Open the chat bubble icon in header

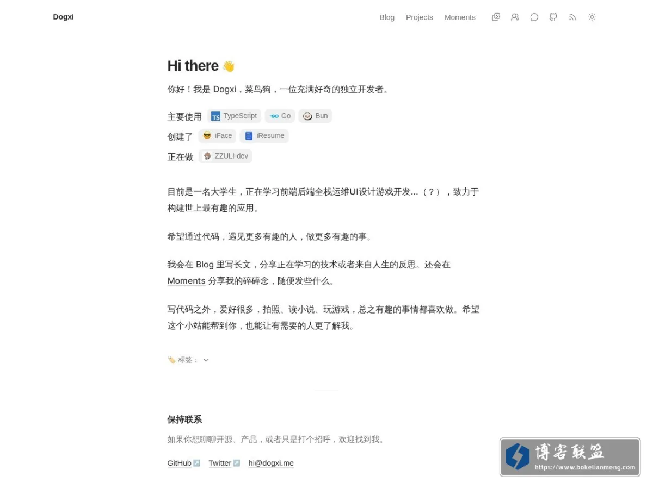click(534, 17)
